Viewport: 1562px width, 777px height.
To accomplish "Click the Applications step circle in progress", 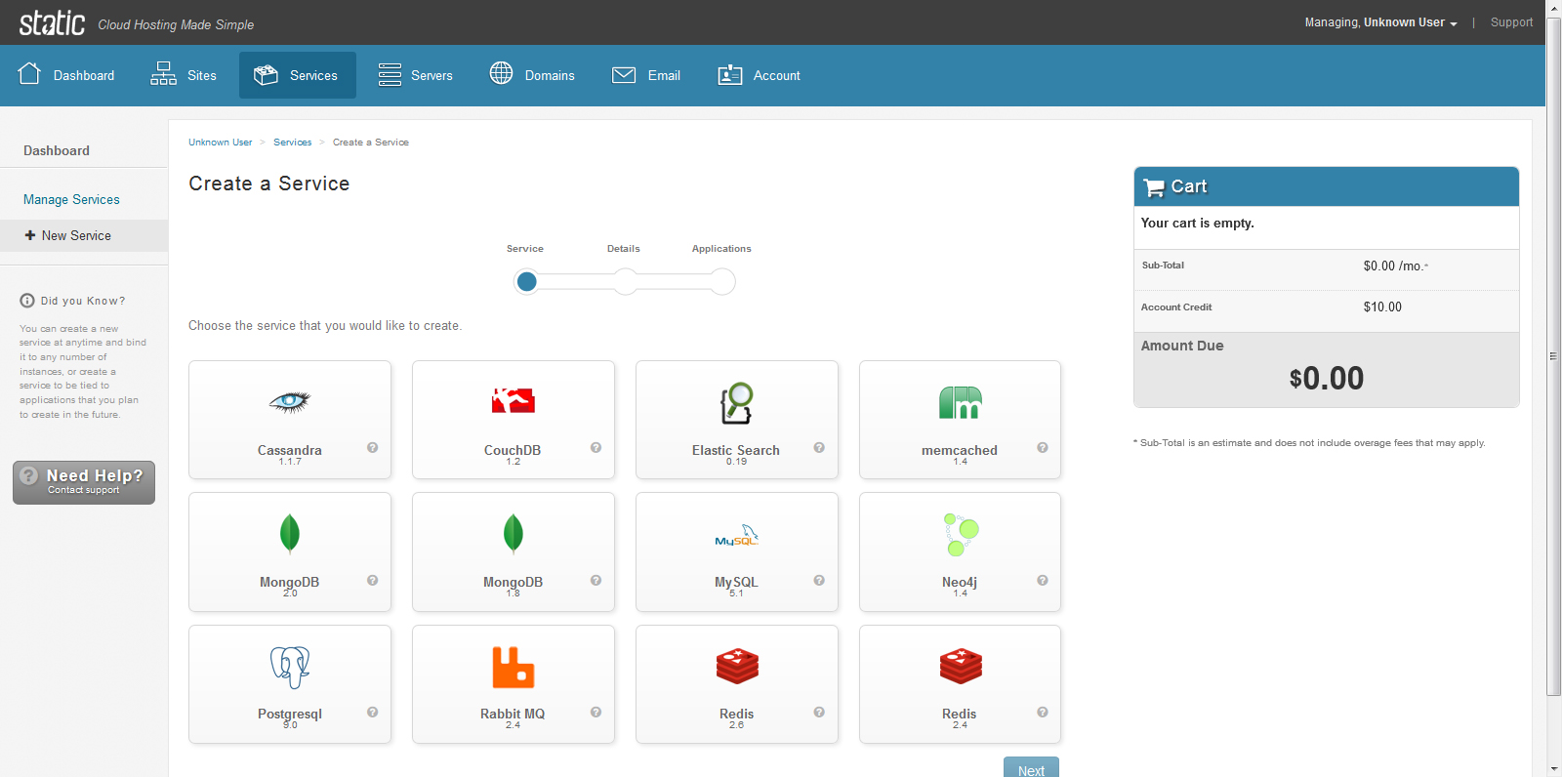I will [722, 281].
